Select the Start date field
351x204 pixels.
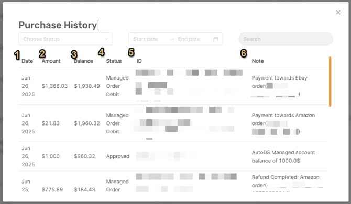146,39
